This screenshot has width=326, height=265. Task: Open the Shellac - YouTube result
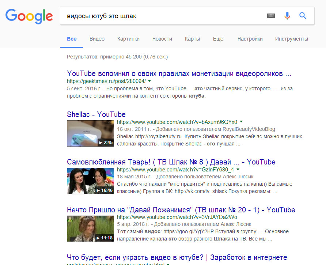pos(96,114)
